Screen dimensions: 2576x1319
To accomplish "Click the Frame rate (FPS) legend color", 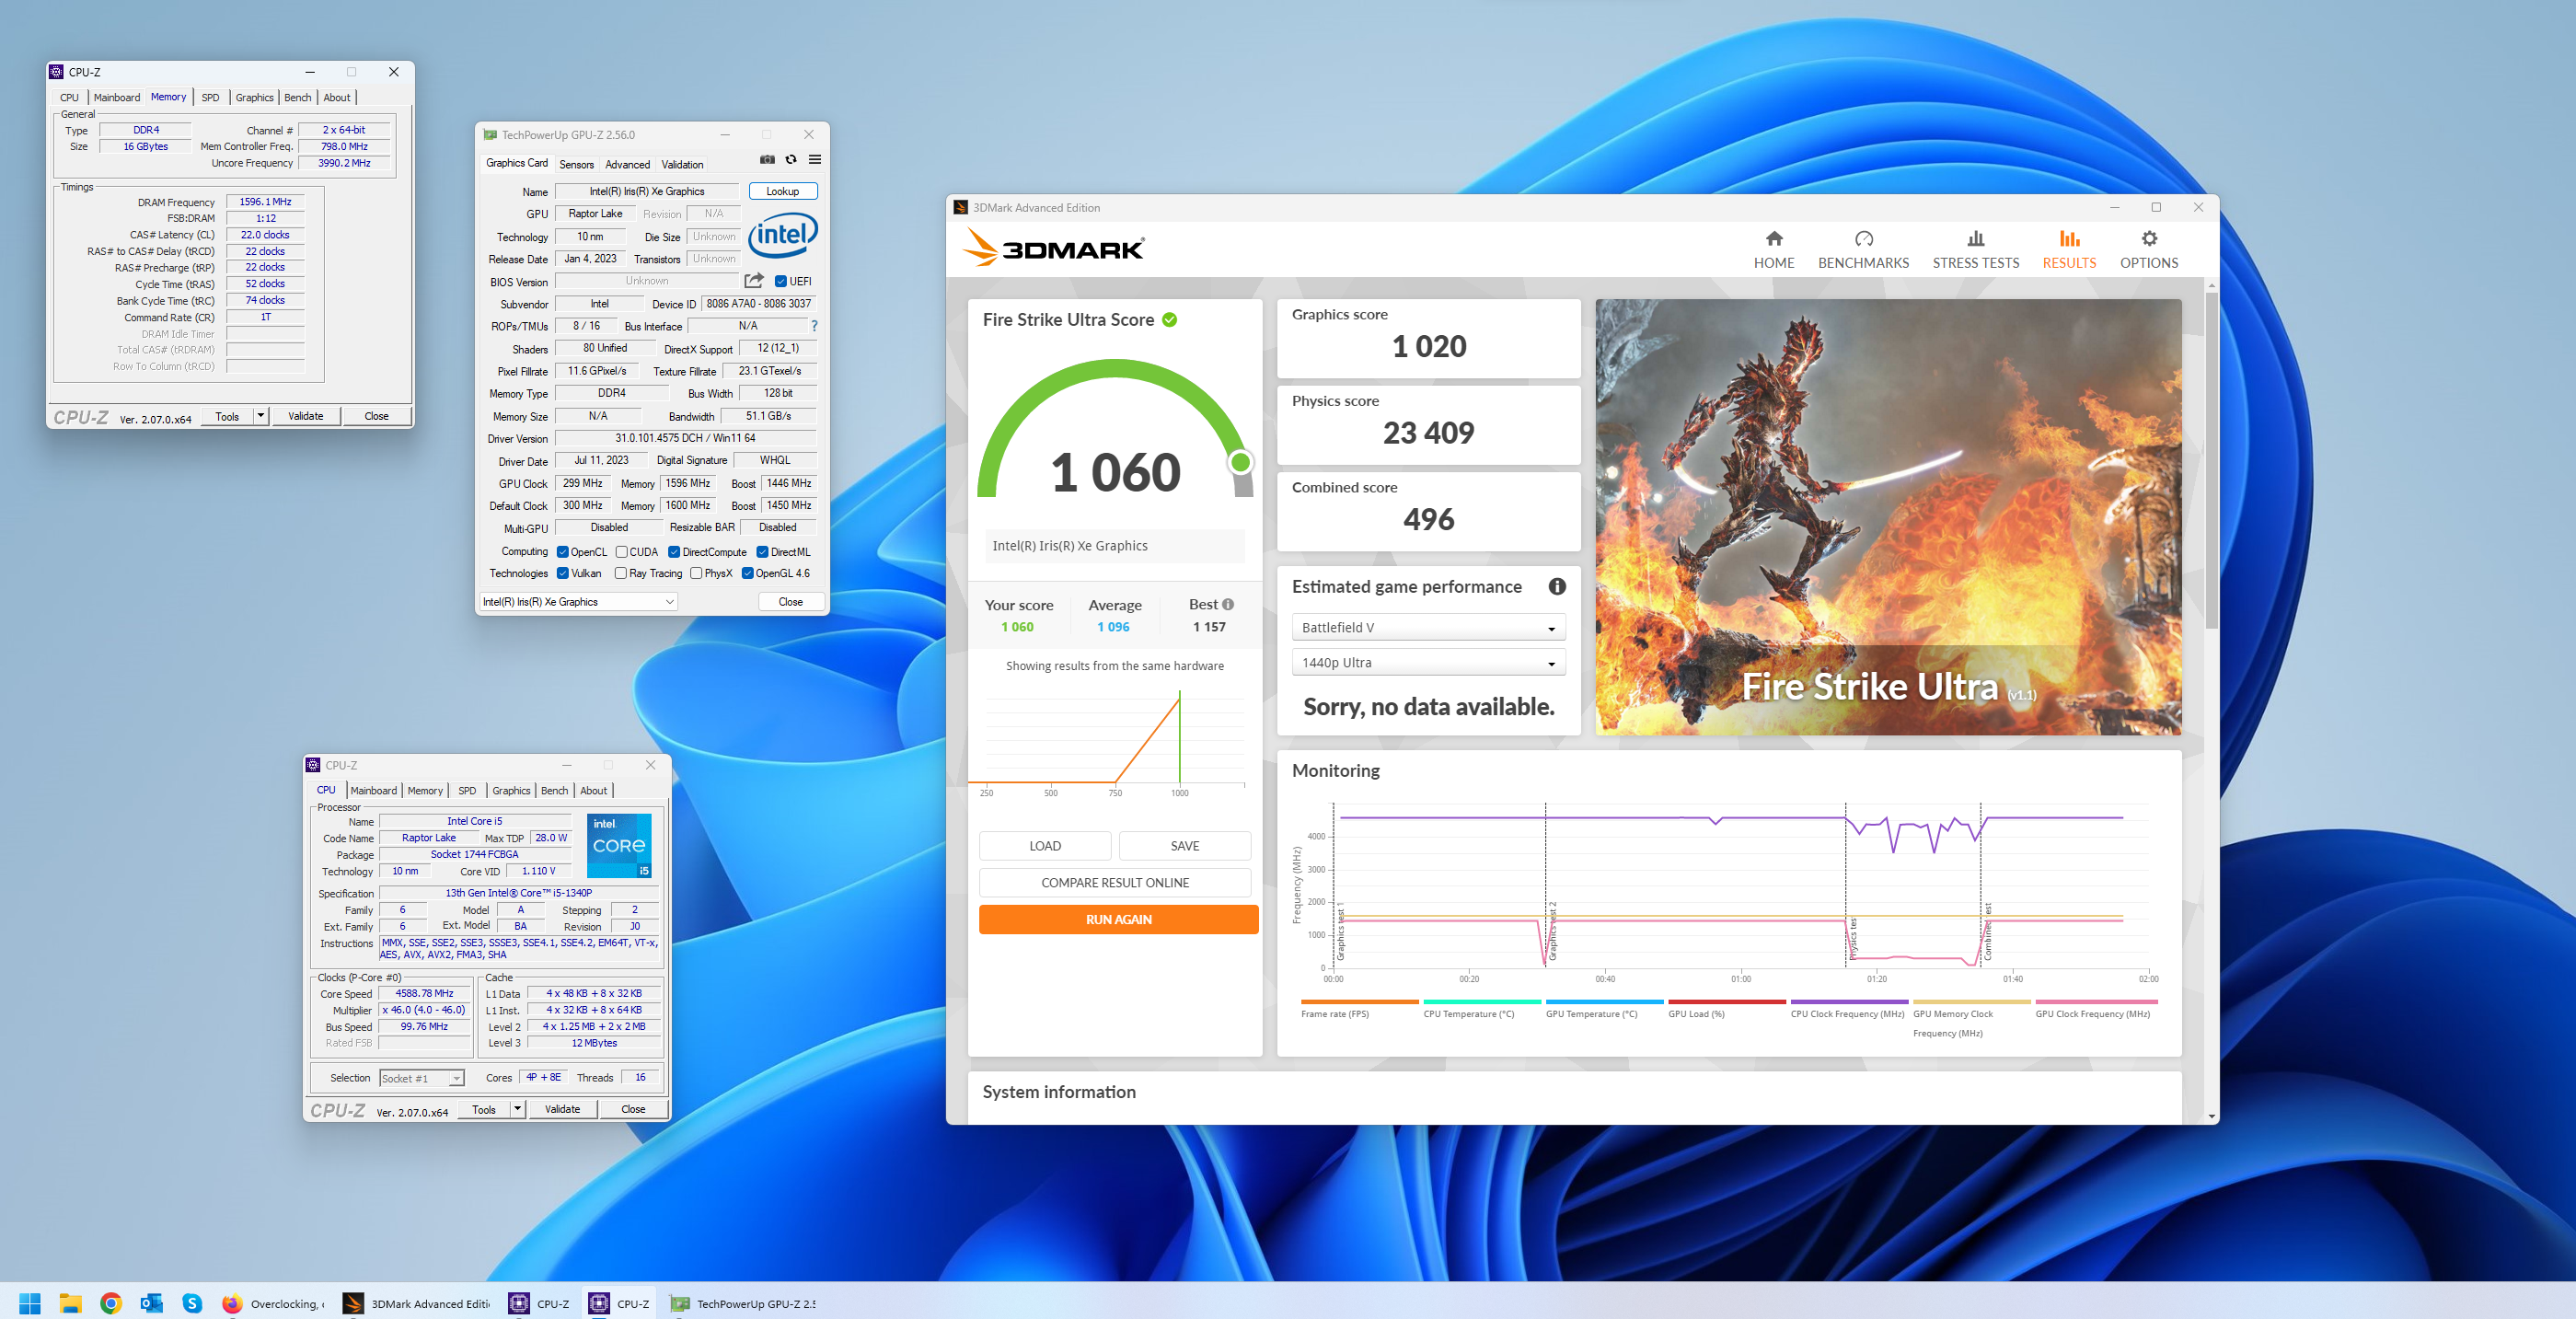I will [1360, 1001].
